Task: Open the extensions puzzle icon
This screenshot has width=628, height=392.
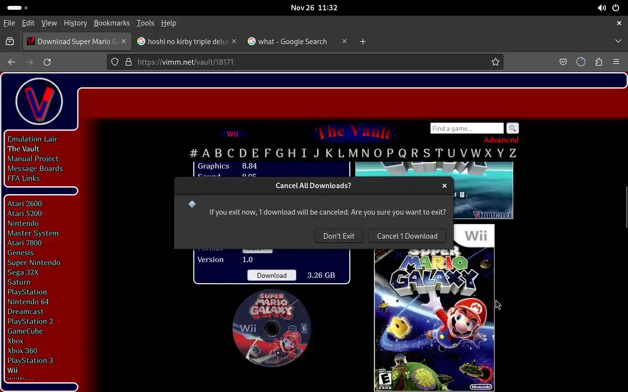Action: coord(599,62)
